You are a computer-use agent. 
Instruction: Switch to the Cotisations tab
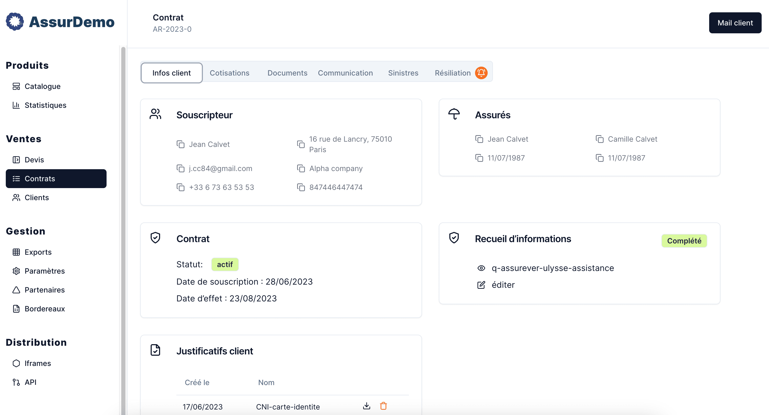(229, 73)
